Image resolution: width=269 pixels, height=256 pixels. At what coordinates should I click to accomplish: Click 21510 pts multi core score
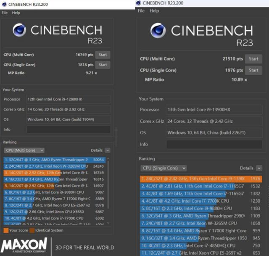232,59
